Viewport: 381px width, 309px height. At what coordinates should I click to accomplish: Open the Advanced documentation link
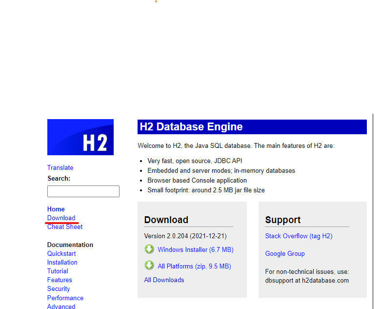(x=61, y=307)
